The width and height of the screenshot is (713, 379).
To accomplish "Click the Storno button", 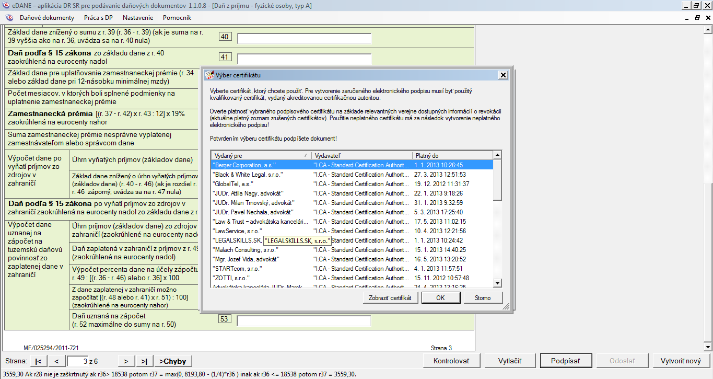I will click(483, 298).
